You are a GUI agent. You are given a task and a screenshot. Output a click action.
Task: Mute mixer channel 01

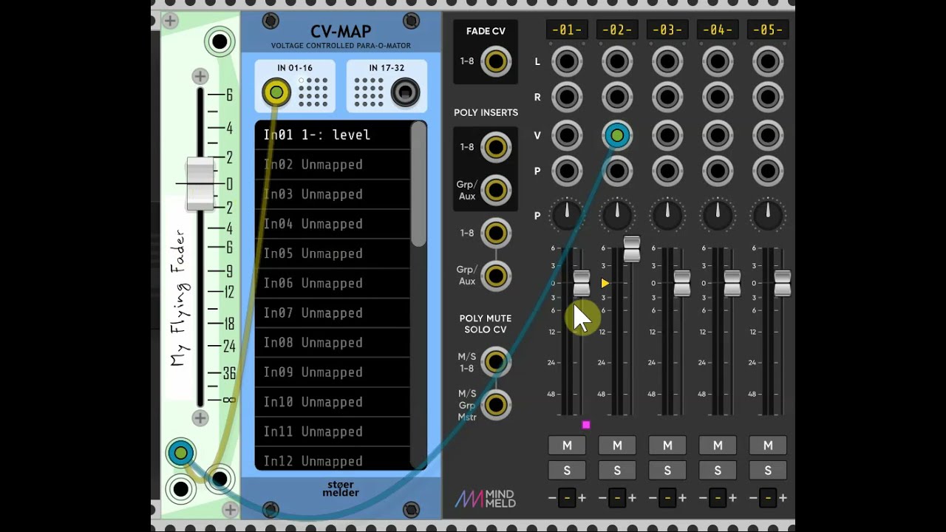pyautogui.click(x=567, y=446)
